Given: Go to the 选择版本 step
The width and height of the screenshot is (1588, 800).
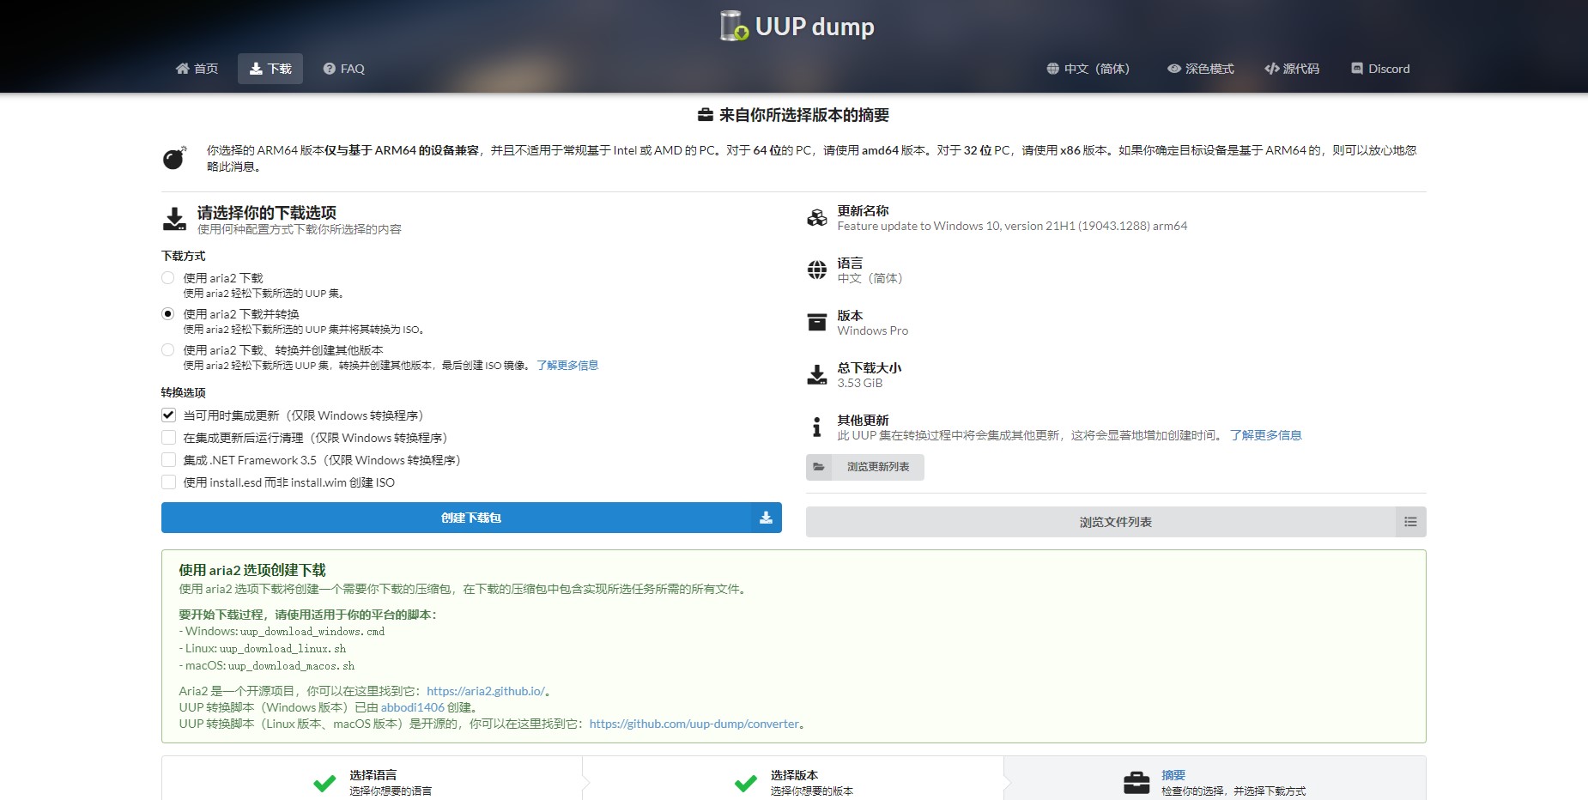Looking at the screenshot, I should coord(793,782).
